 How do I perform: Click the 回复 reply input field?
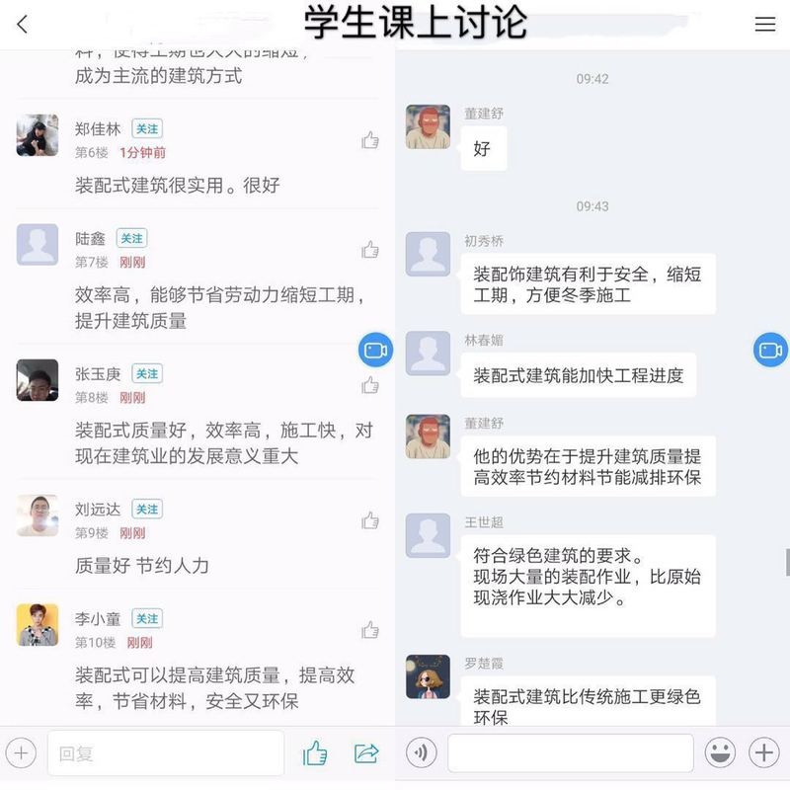click(166, 753)
